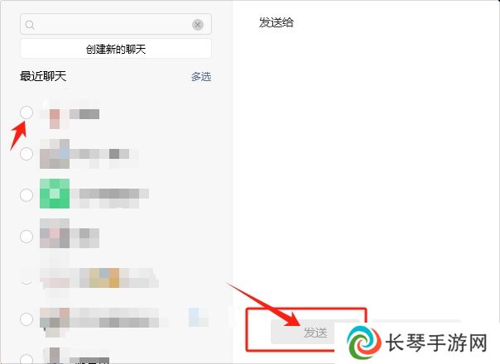Screen dimensions: 500x364
Task: Click the sixth contact's blurred avatar
Action: [55, 318]
